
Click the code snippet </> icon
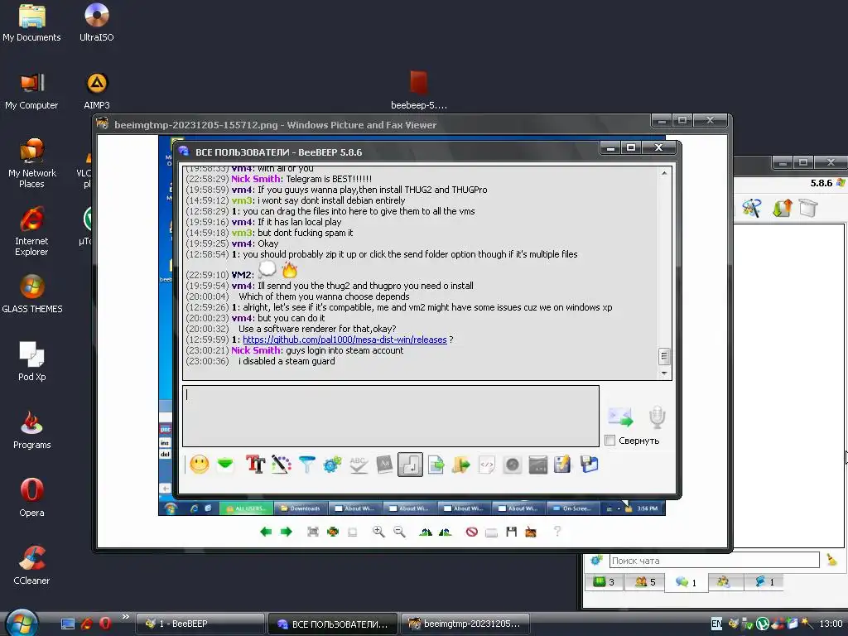[x=487, y=465]
